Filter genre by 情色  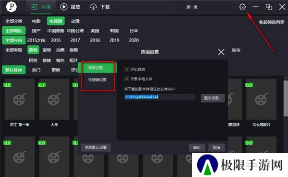(60, 60)
